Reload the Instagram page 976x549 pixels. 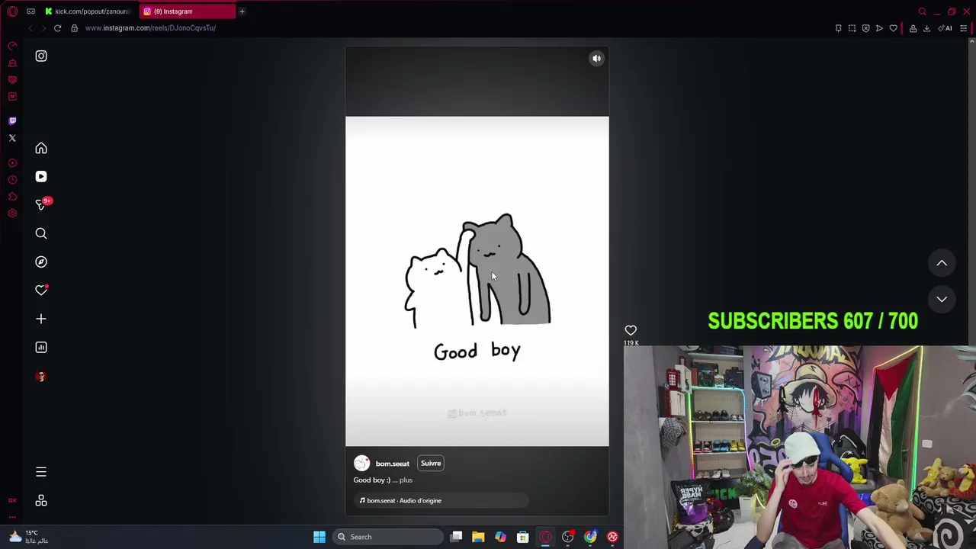click(x=57, y=28)
